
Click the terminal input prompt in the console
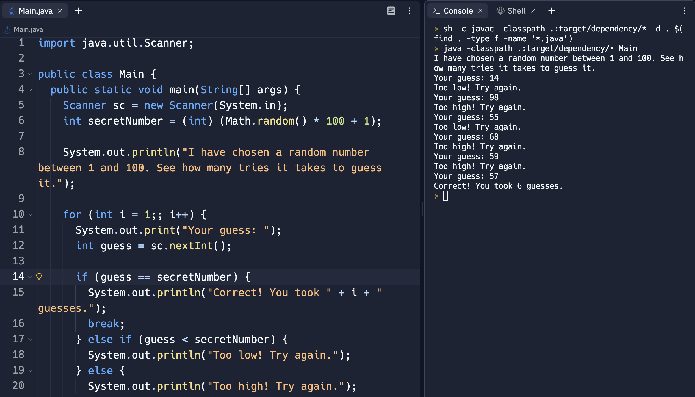(445, 196)
